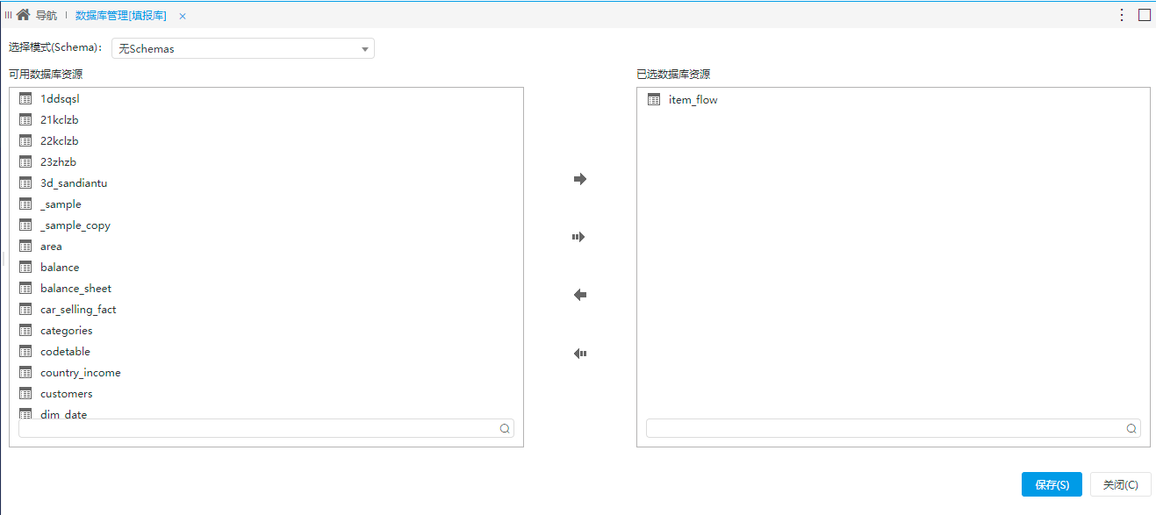This screenshot has height=515, width=1156.
Task: Switch to the 数据库管理[填报库] tab
Action: 121,16
